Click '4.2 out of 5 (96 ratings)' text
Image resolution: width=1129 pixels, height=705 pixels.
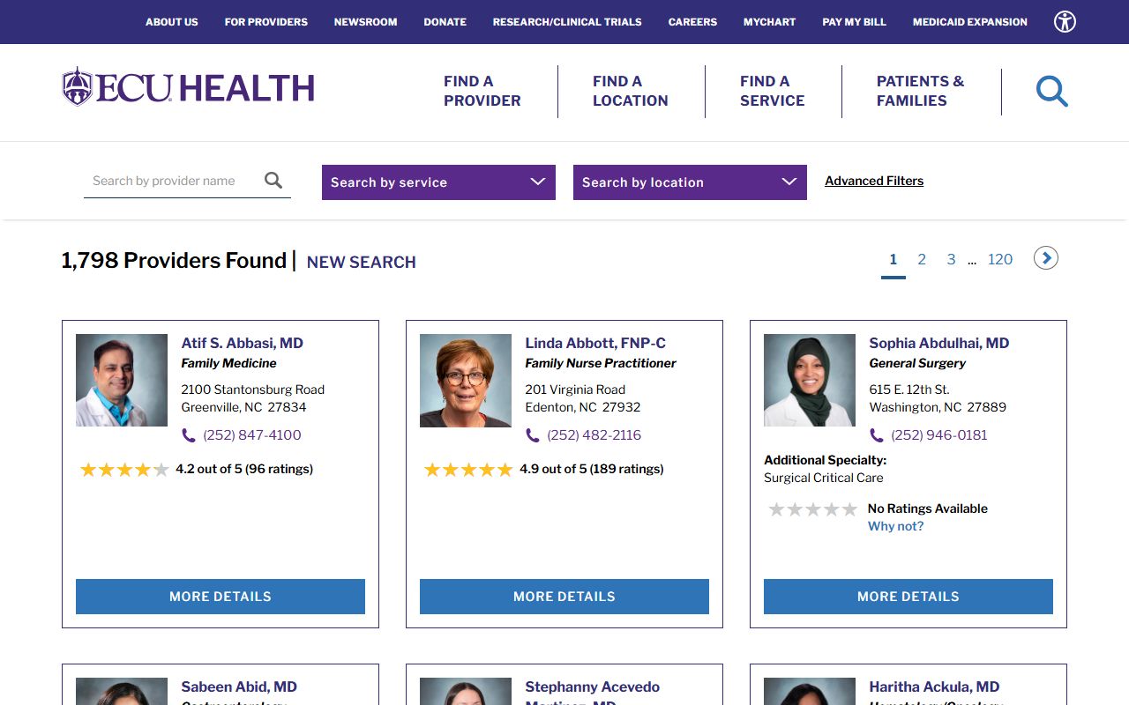click(x=244, y=469)
